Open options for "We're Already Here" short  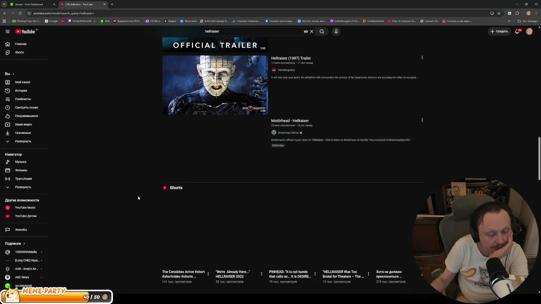click(x=261, y=274)
